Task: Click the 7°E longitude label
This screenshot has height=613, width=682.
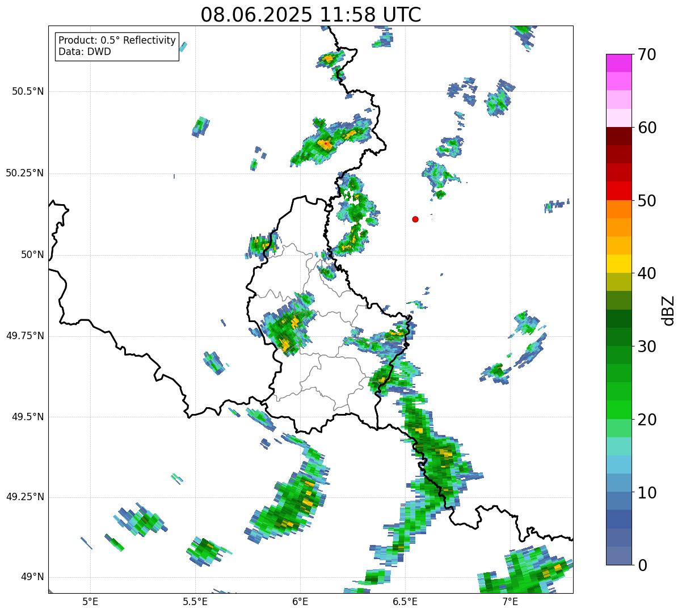Action: coord(510,601)
